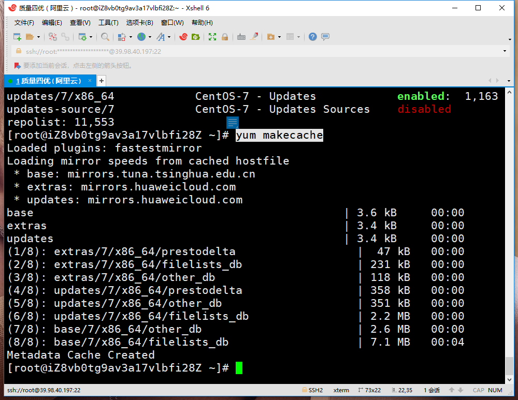Image resolution: width=518 pixels, height=400 pixels.
Task: Click the new session icon
Action: pyautogui.click(x=17, y=37)
